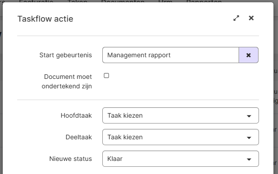Click the Deeltaak label
278x174 pixels.
pyautogui.click(x=79, y=137)
